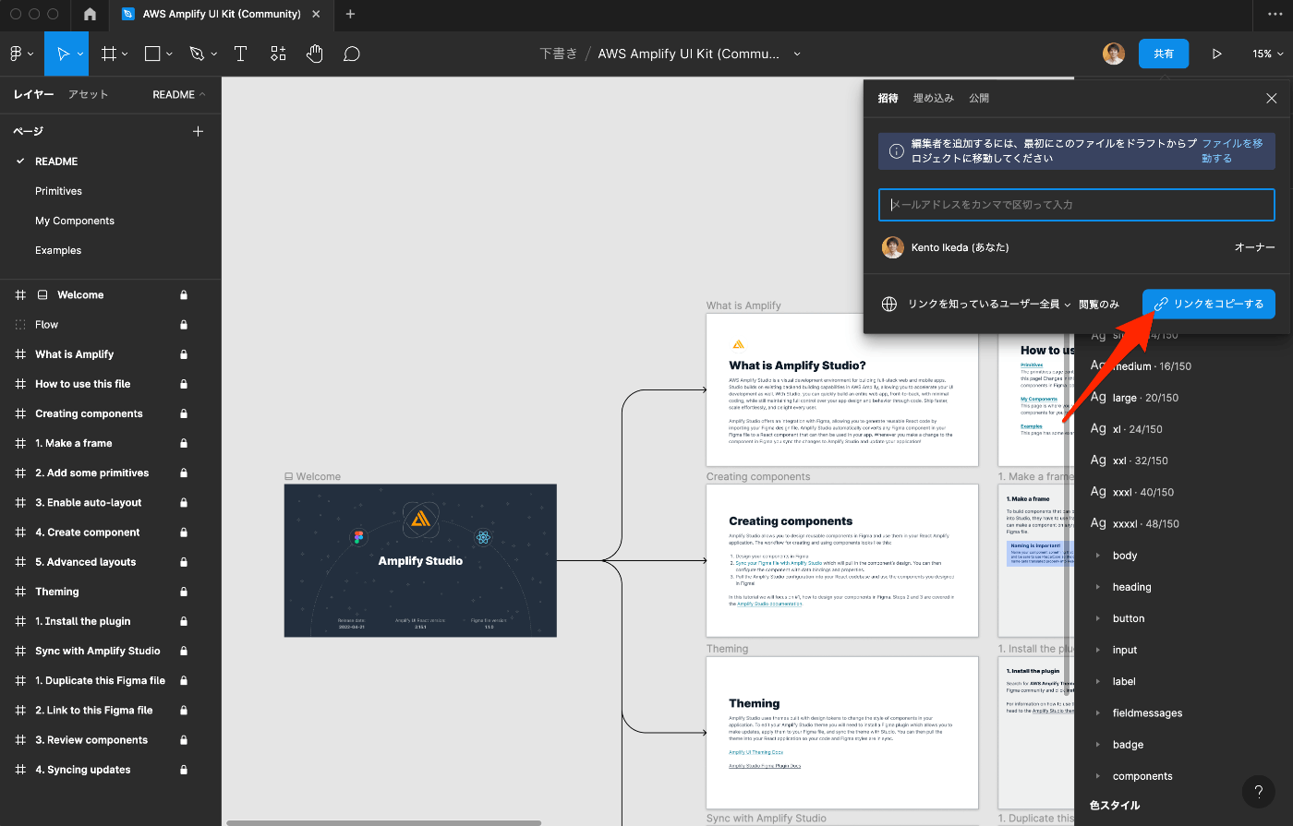Image resolution: width=1293 pixels, height=826 pixels.
Task: Go to the Figma home icon
Action: [x=90, y=14]
